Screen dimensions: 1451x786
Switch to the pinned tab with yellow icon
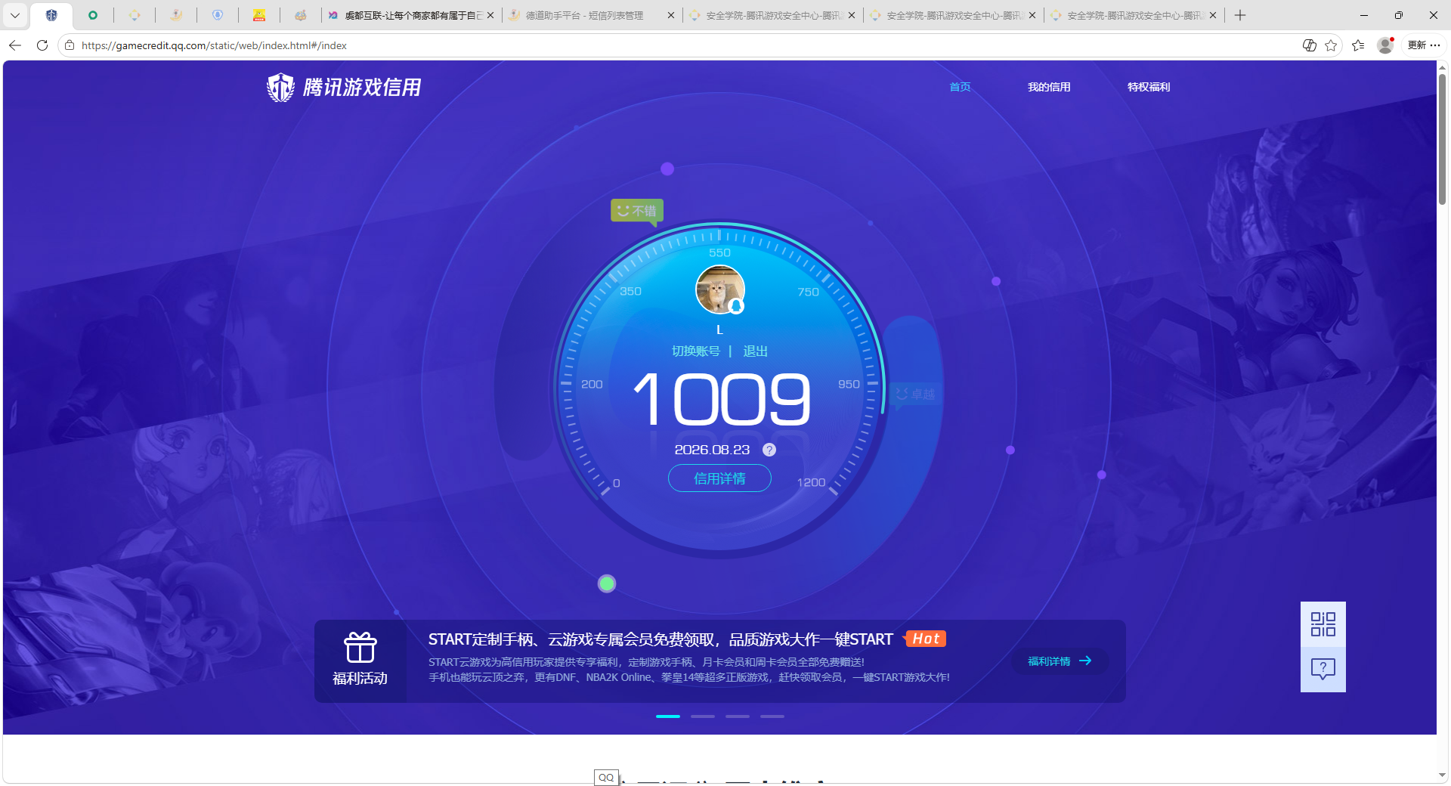[x=259, y=15]
